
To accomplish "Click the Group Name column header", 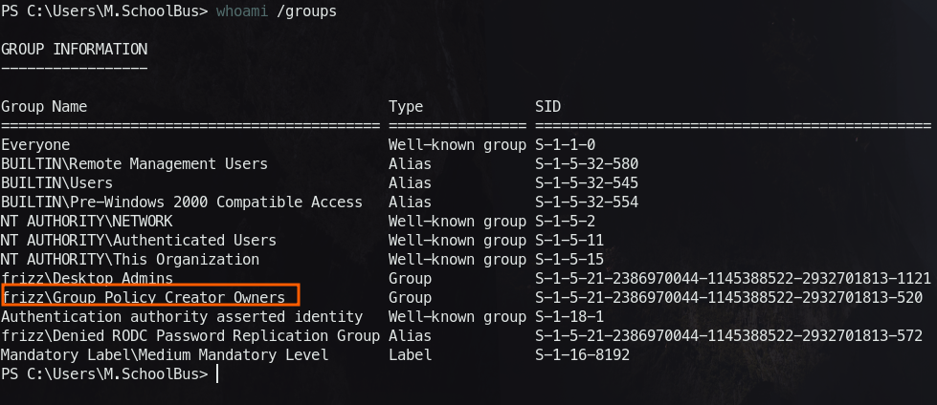I will point(44,106).
